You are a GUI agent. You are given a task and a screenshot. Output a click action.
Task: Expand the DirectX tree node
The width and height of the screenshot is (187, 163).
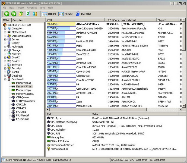coord(5,57)
